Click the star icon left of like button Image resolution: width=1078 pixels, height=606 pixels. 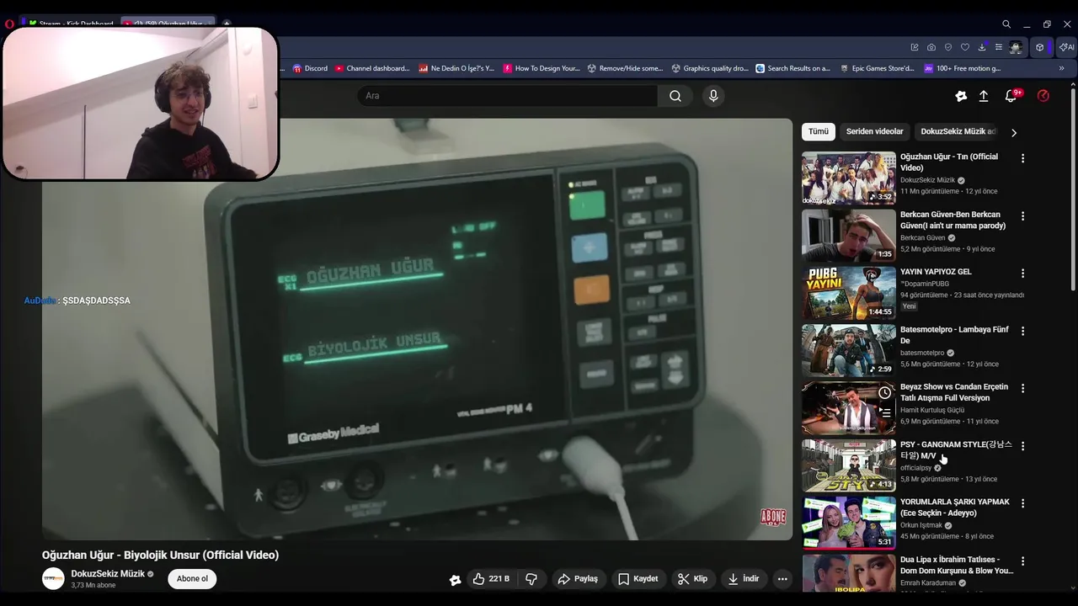click(x=456, y=579)
